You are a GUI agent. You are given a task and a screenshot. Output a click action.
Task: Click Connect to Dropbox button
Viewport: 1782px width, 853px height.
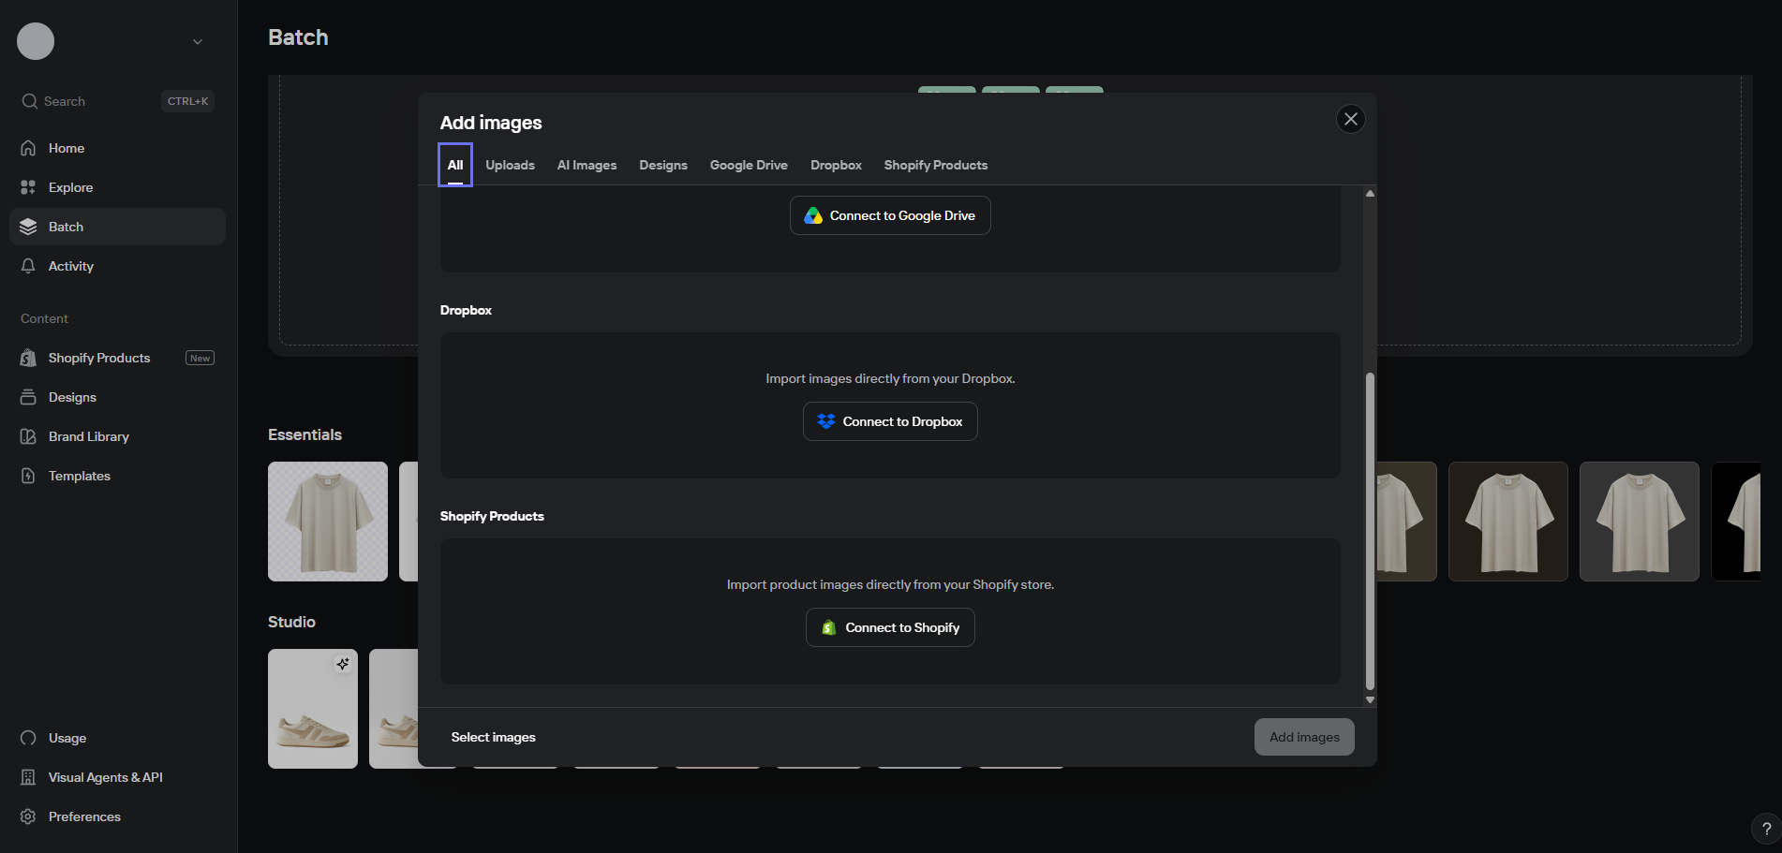coord(890,421)
